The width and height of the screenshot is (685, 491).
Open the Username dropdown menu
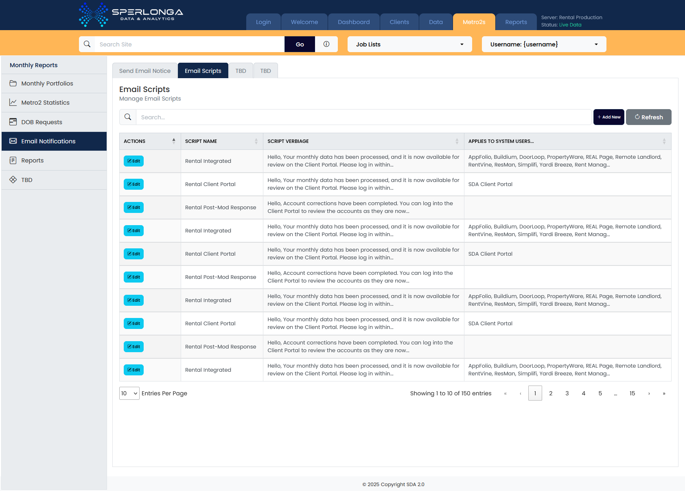coord(544,44)
